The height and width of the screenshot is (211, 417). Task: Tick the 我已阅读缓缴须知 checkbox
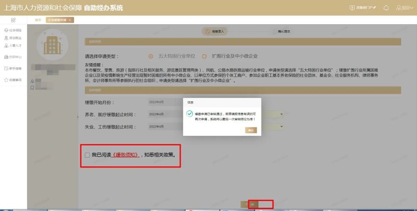[87, 155]
